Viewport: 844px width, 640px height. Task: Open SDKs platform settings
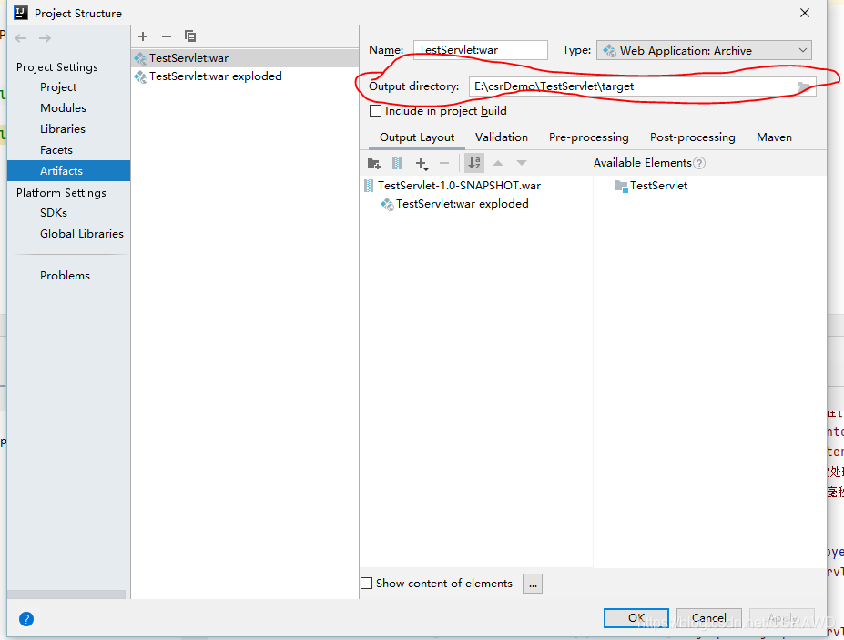pos(54,213)
